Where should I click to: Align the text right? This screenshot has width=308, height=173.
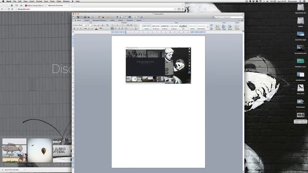(119, 29)
